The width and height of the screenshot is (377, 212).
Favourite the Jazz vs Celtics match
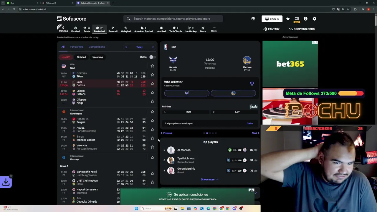(x=152, y=84)
